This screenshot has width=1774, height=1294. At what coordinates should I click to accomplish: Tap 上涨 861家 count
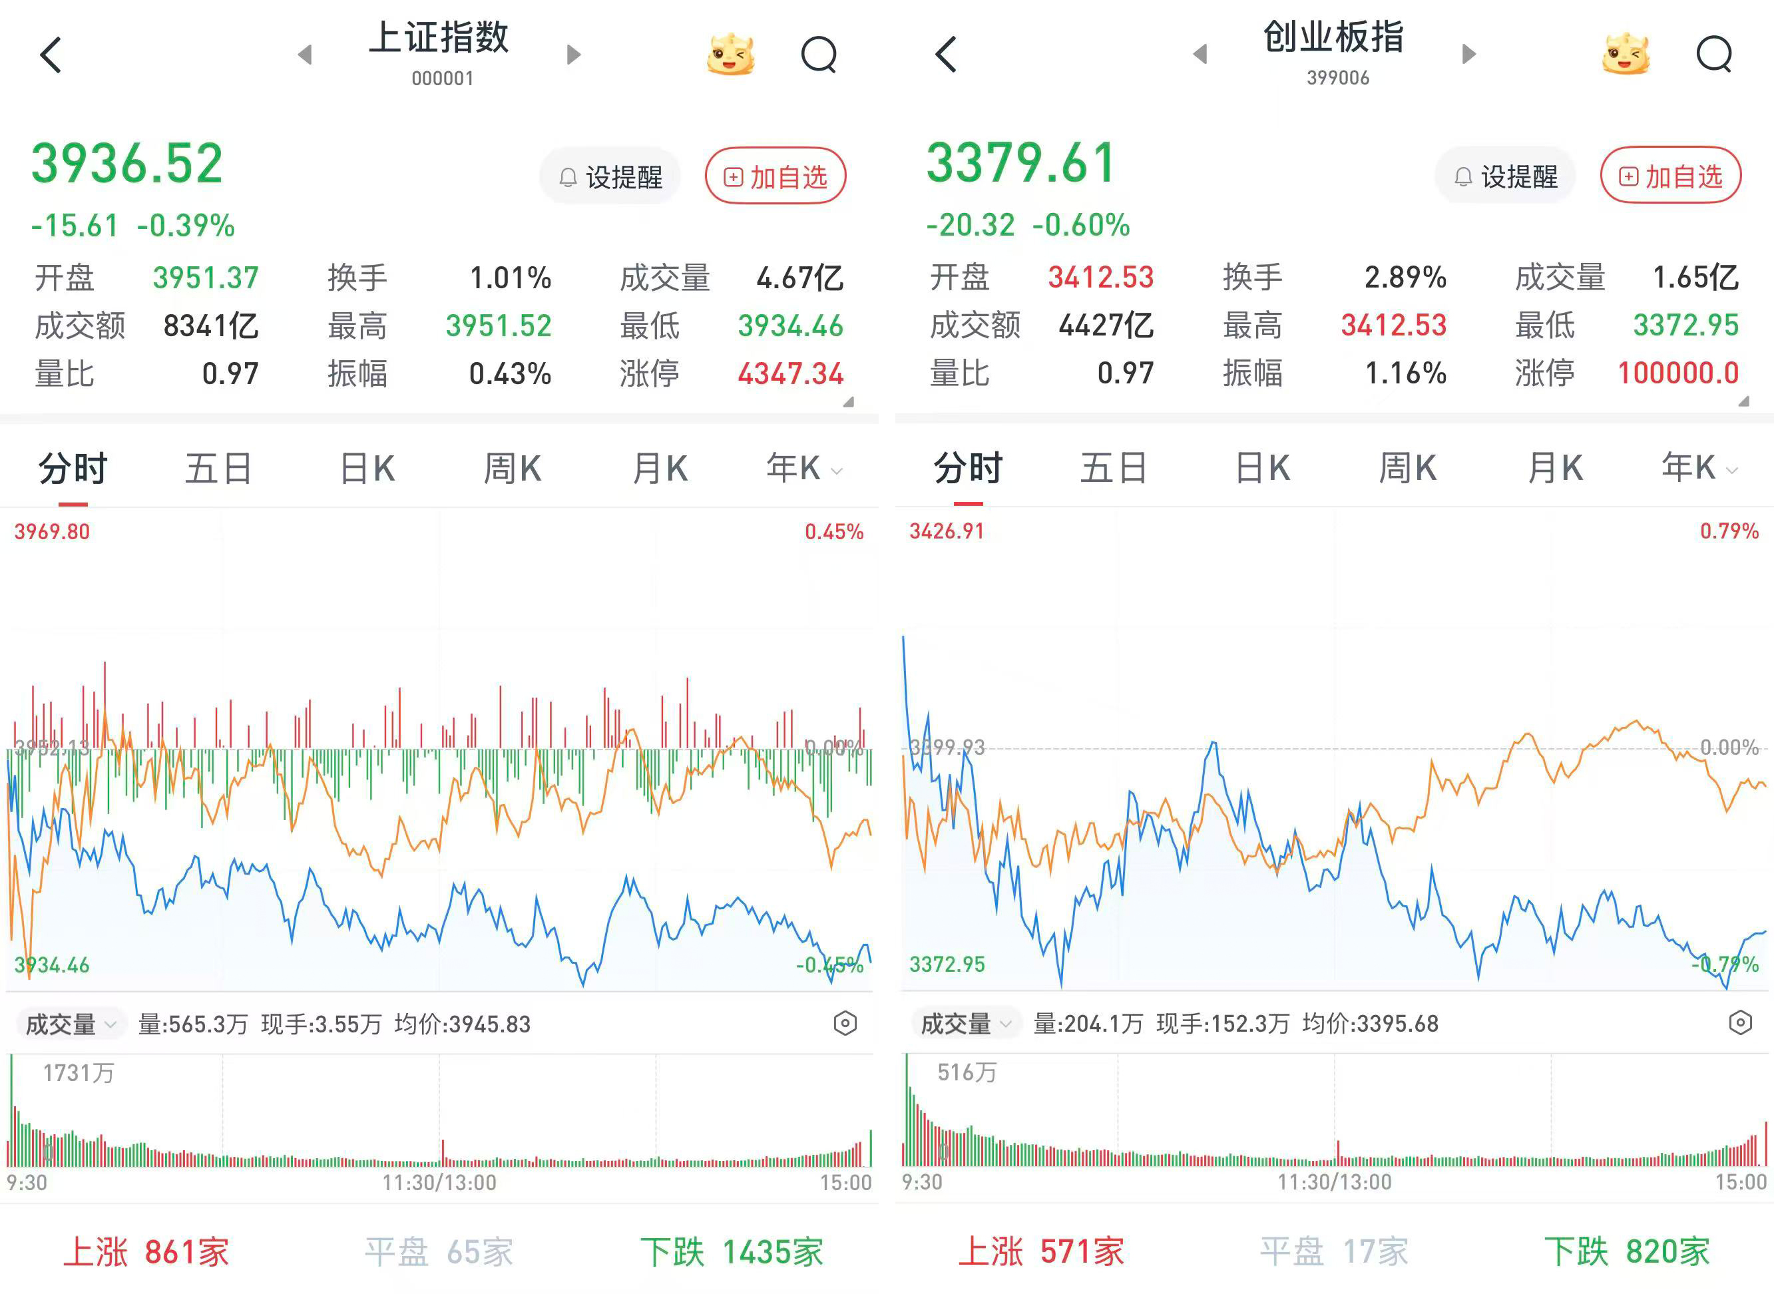point(146,1251)
